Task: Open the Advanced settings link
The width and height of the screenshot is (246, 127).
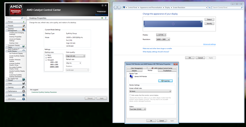Action: click(210, 44)
